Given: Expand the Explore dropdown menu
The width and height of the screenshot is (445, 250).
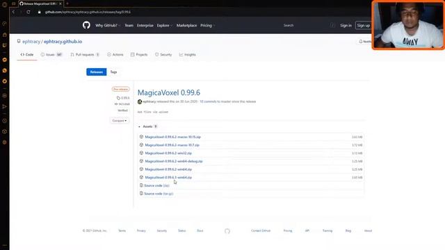Looking at the screenshot, I should [x=165, y=26].
